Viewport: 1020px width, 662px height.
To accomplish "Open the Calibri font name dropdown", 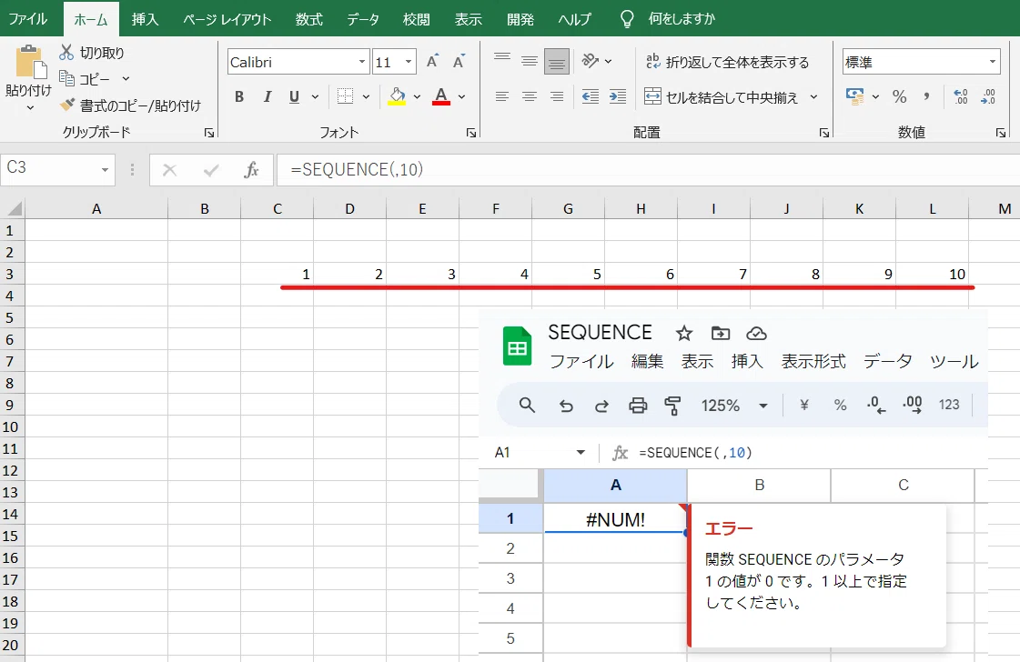I will click(x=362, y=62).
